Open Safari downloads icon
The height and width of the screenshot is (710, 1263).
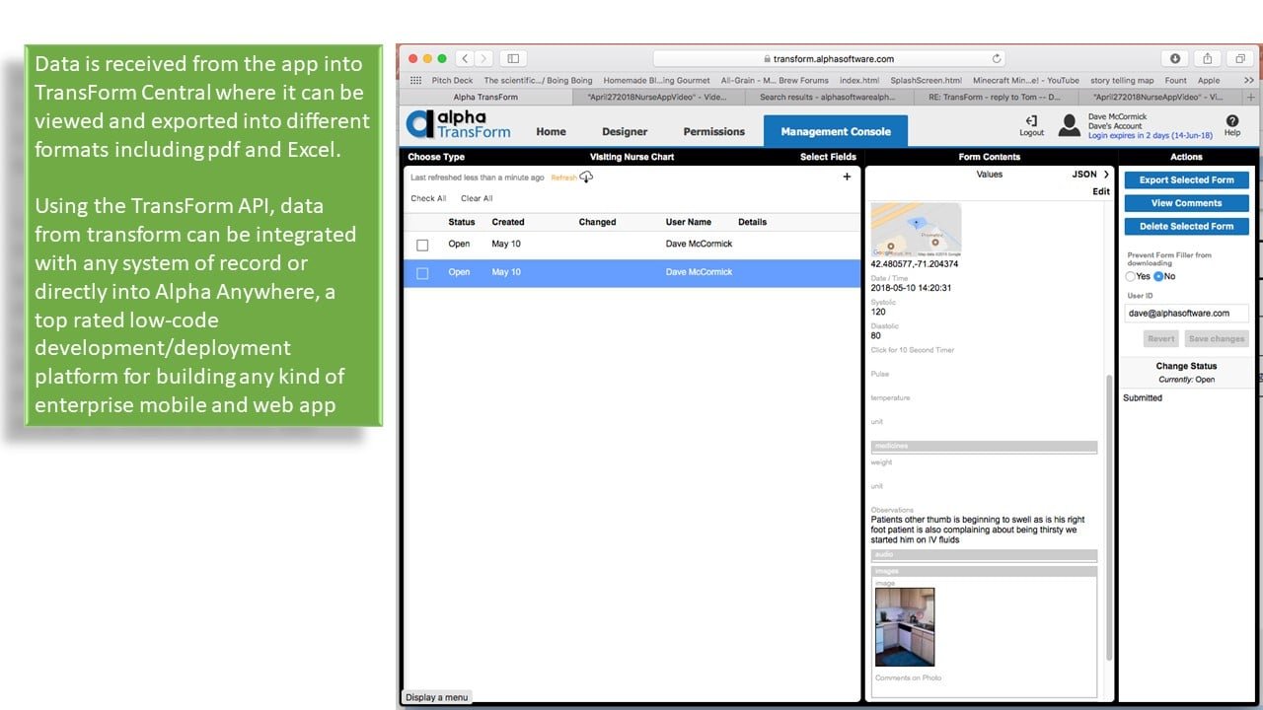click(x=1175, y=59)
